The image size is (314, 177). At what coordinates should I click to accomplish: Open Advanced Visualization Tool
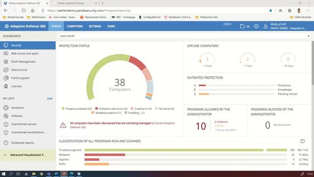(27, 155)
